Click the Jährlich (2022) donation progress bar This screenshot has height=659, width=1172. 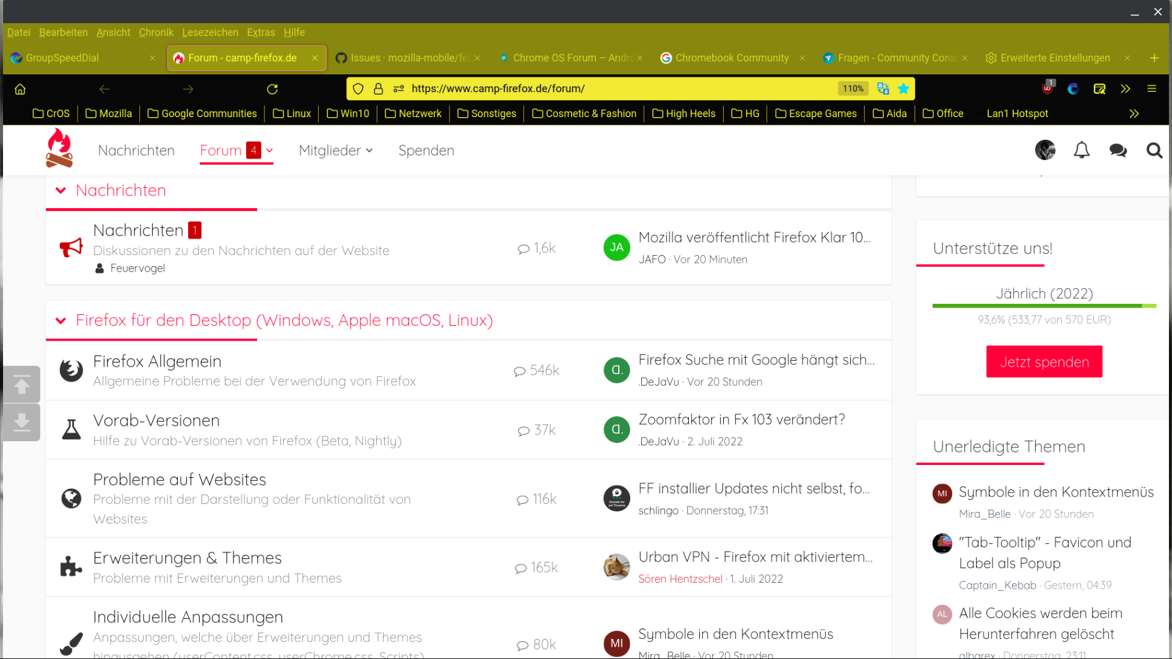pos(1044,306)
